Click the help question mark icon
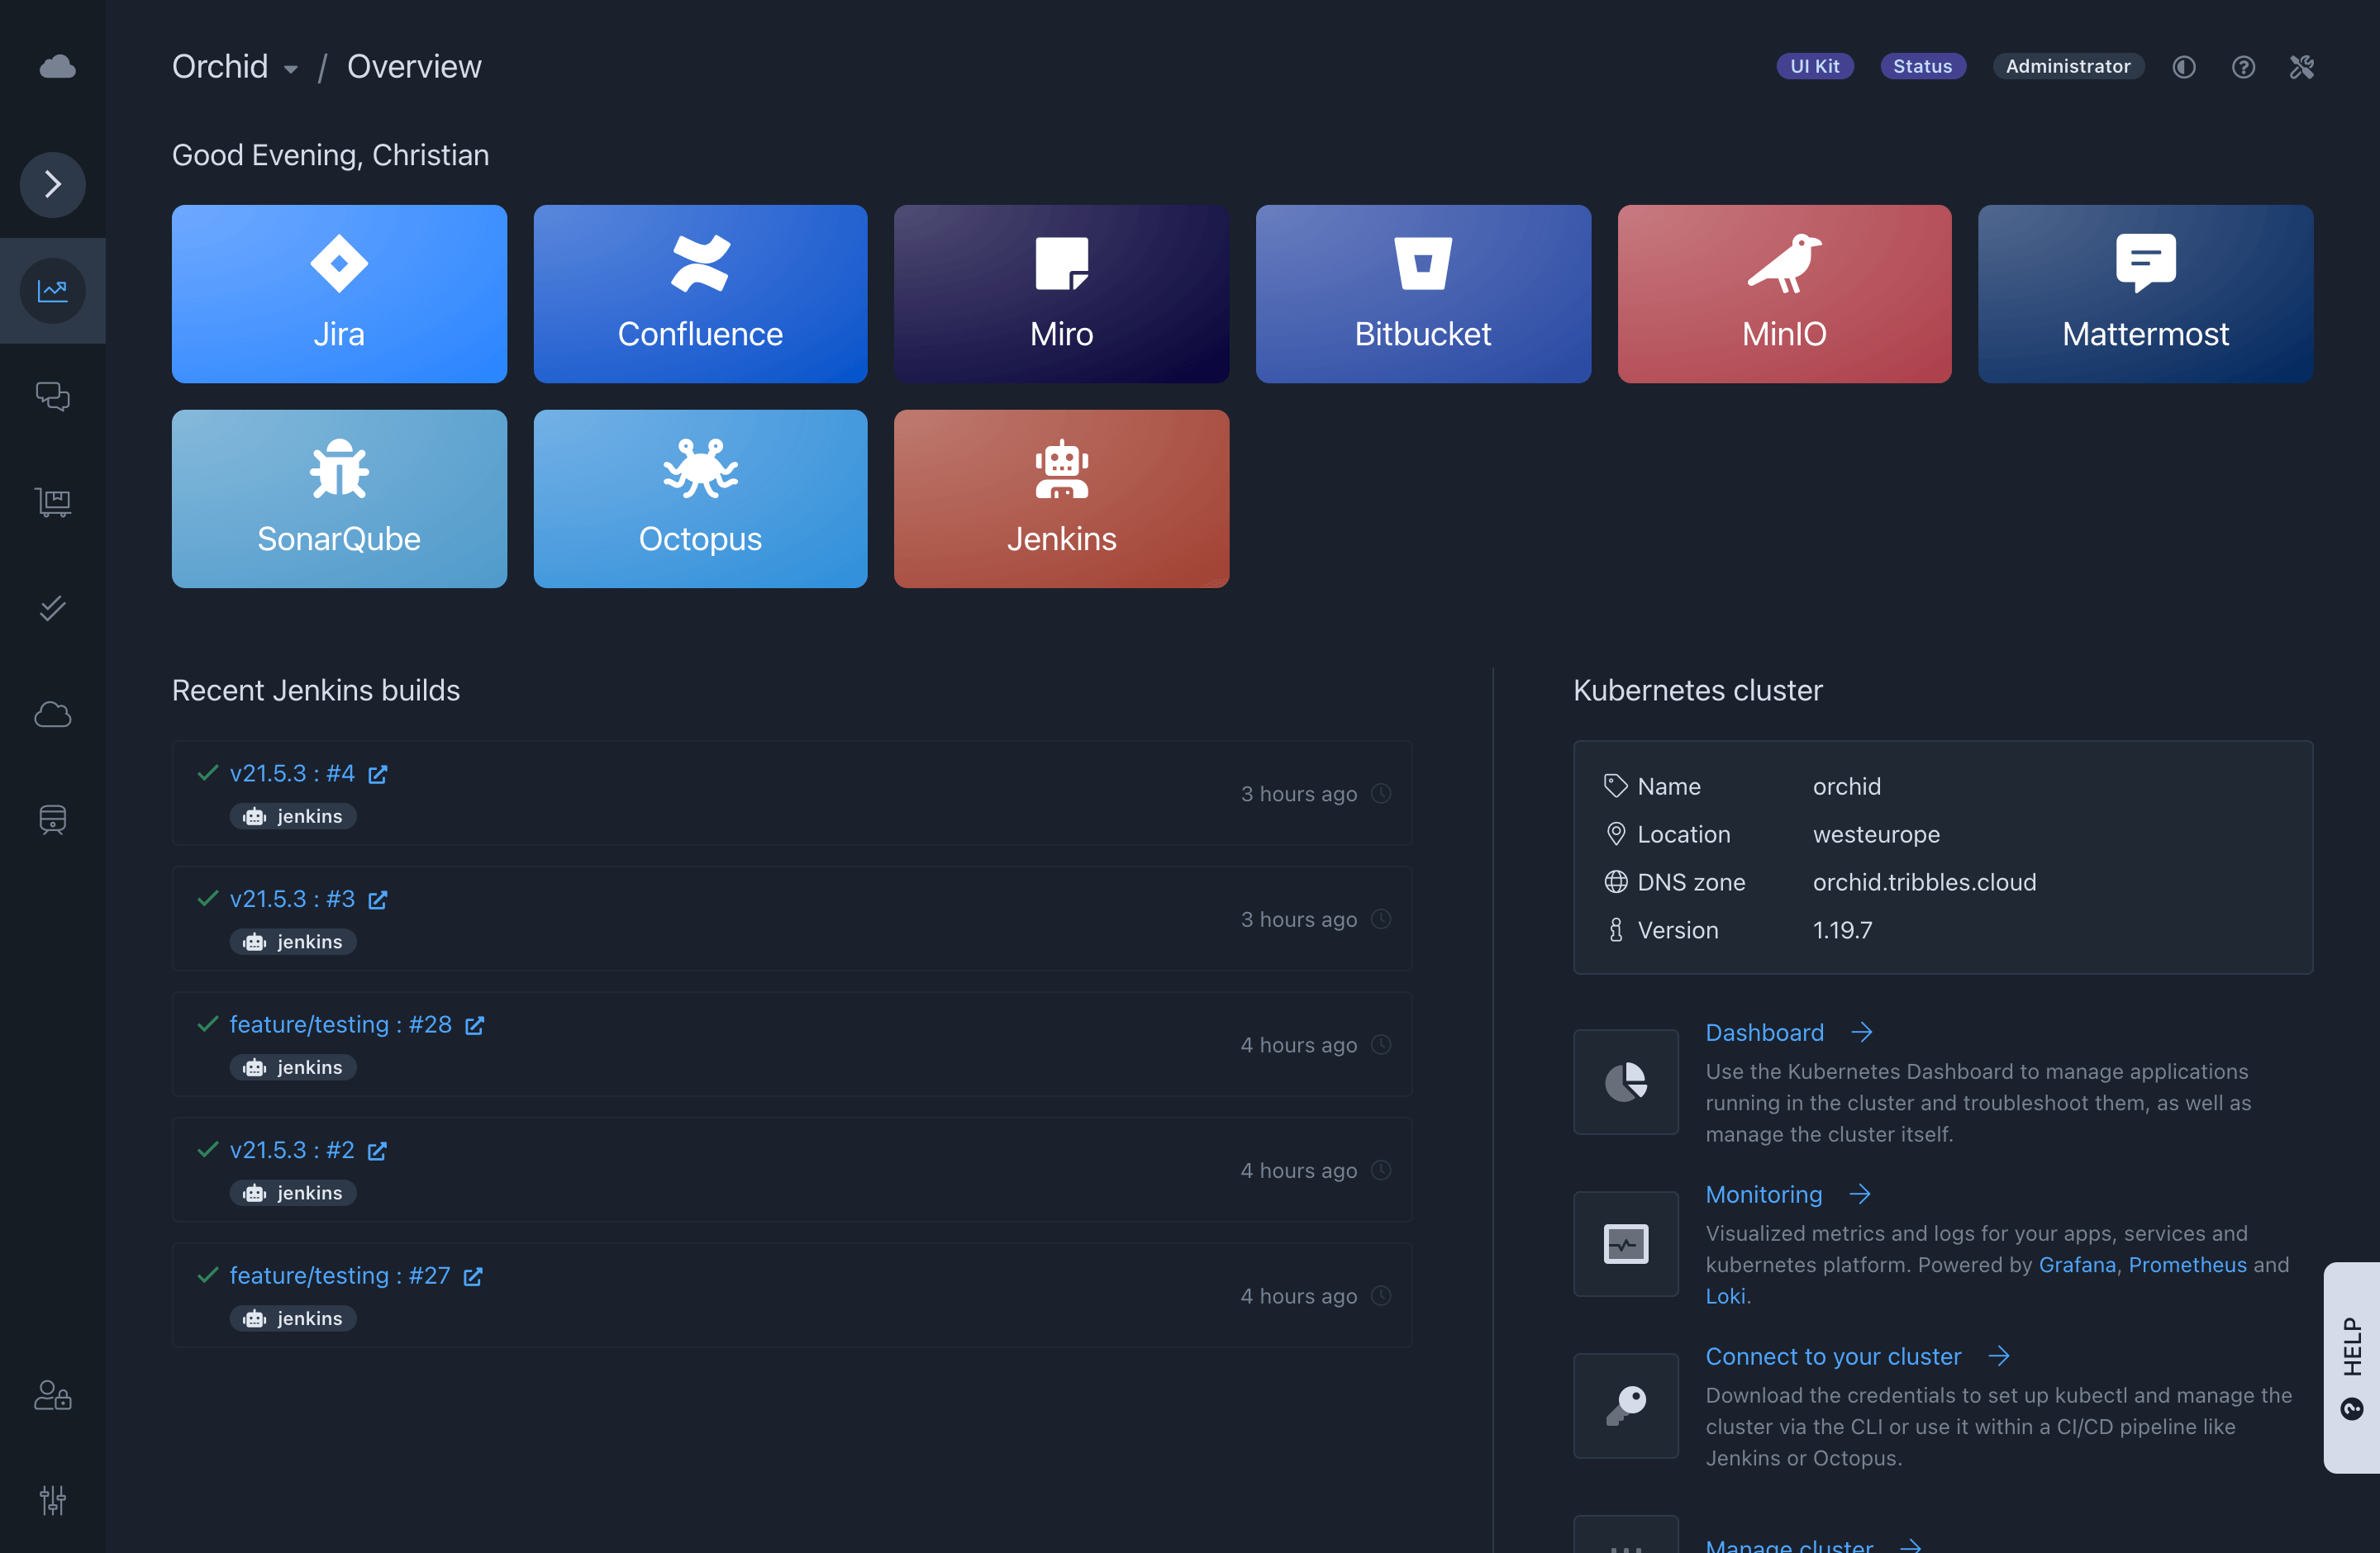The width and height of the screenshot is (2380, 1553). pos(2243,67)
